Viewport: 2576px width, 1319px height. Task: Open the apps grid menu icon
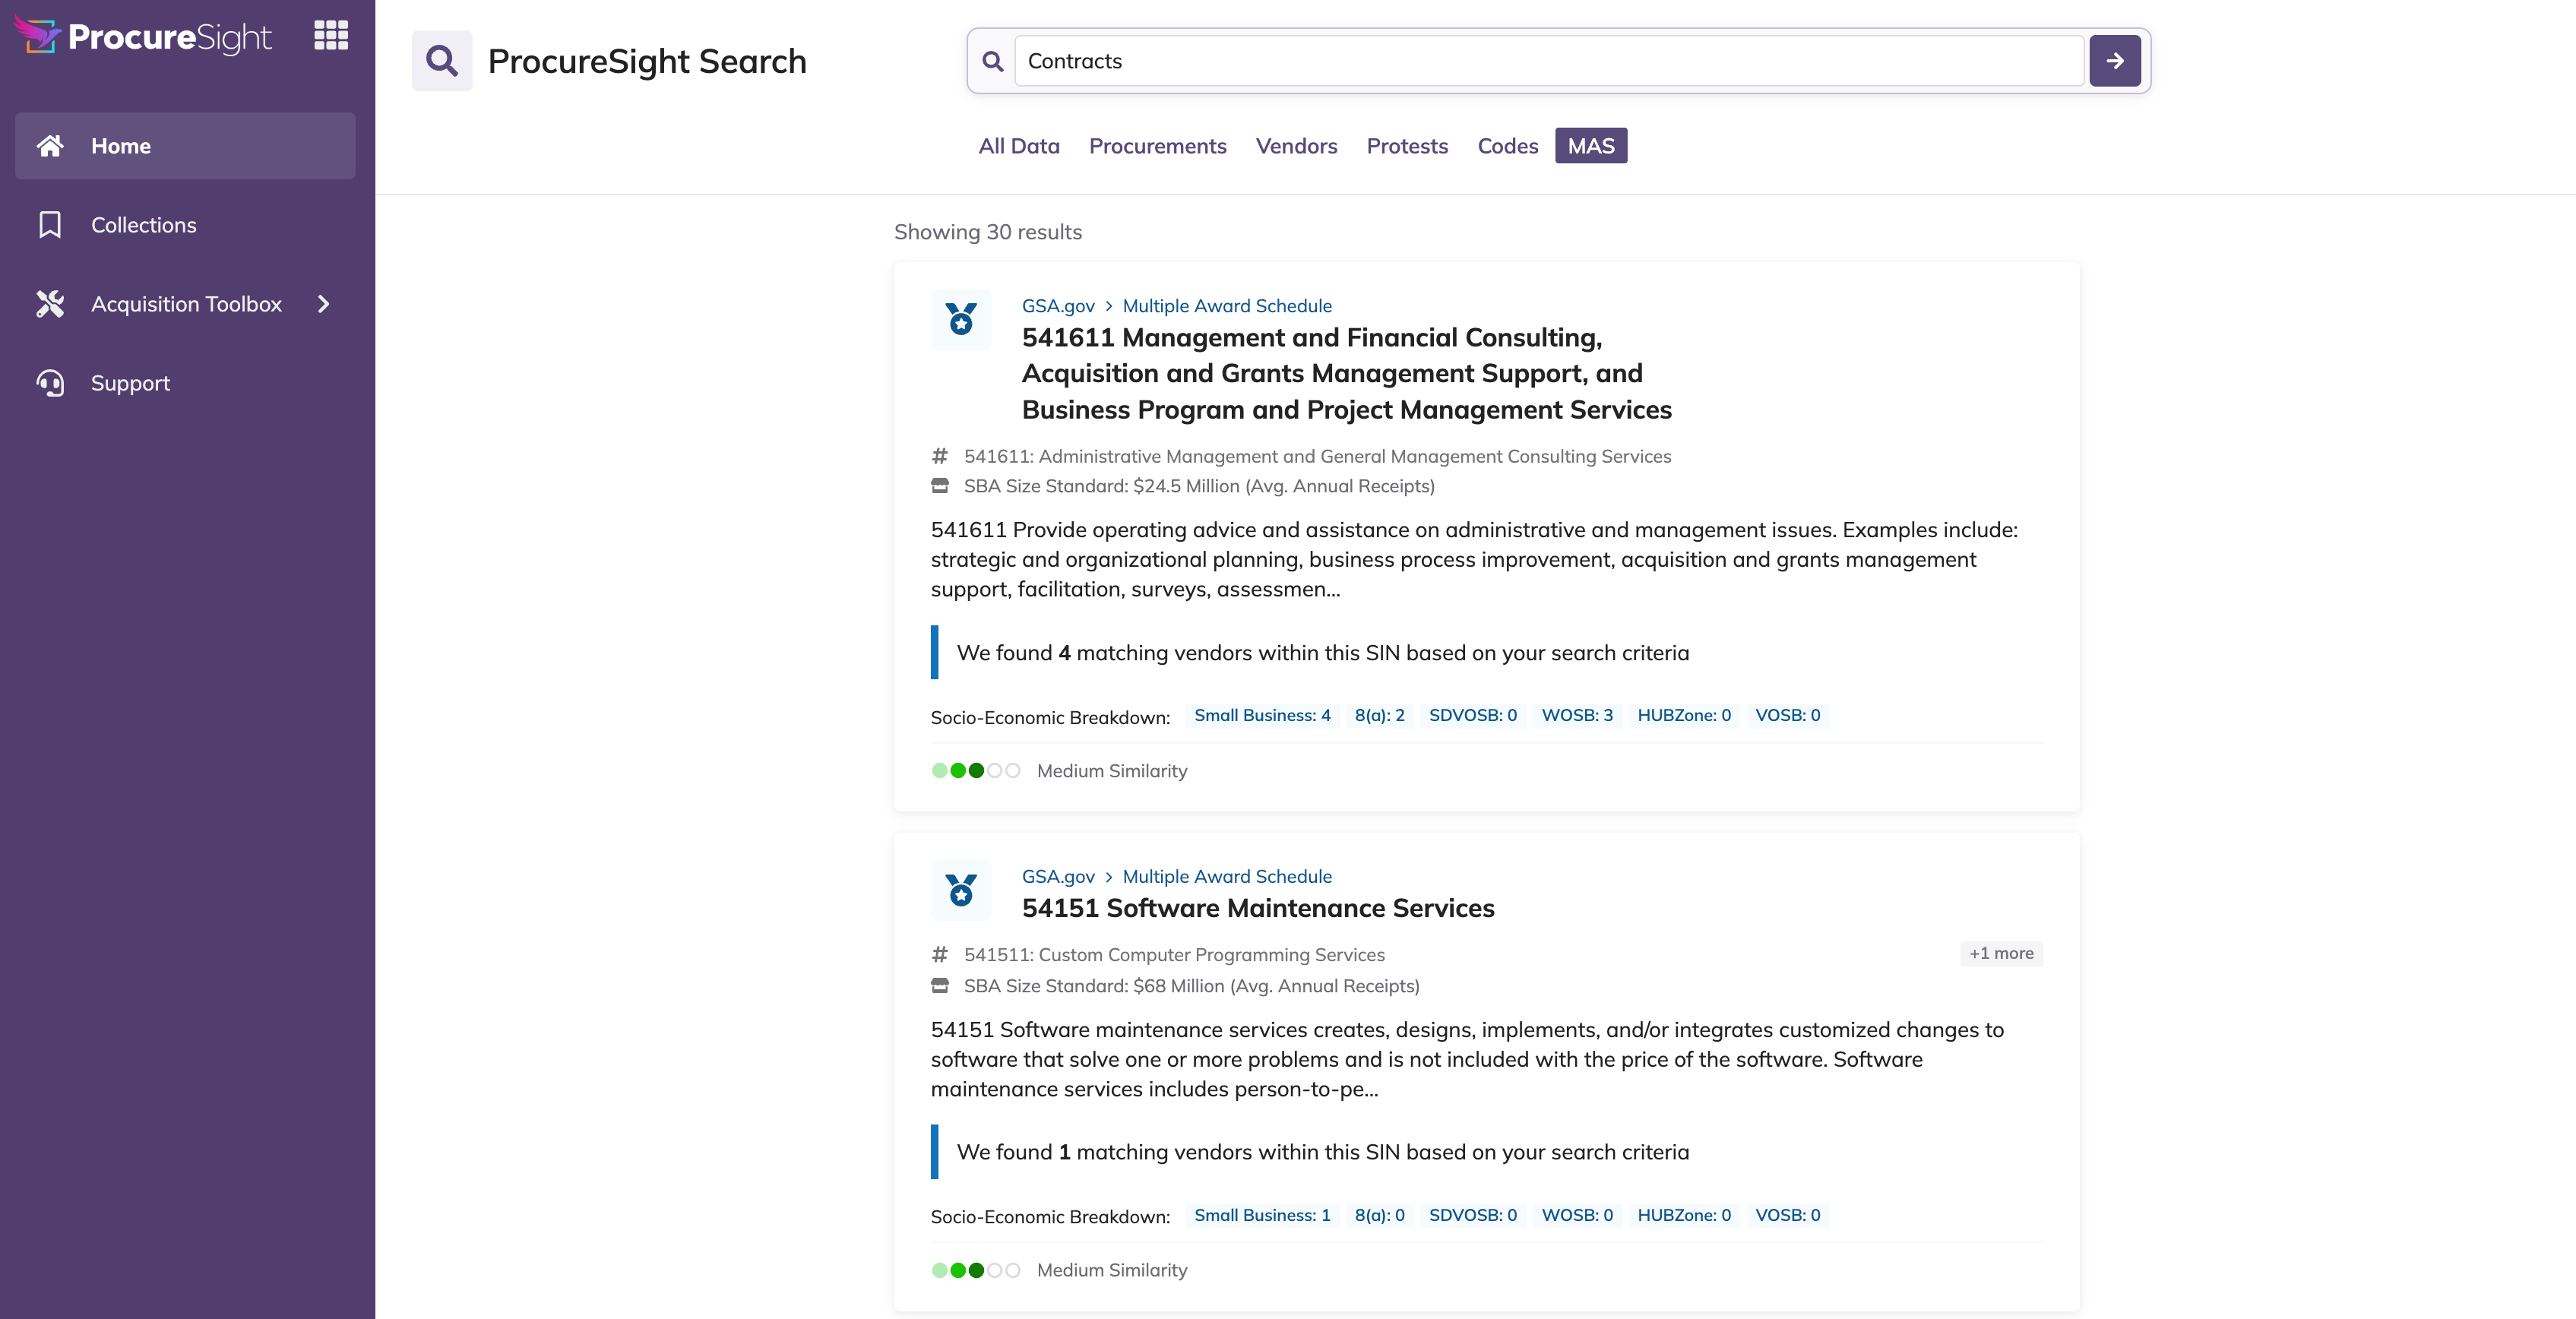(x=331, y=35)
